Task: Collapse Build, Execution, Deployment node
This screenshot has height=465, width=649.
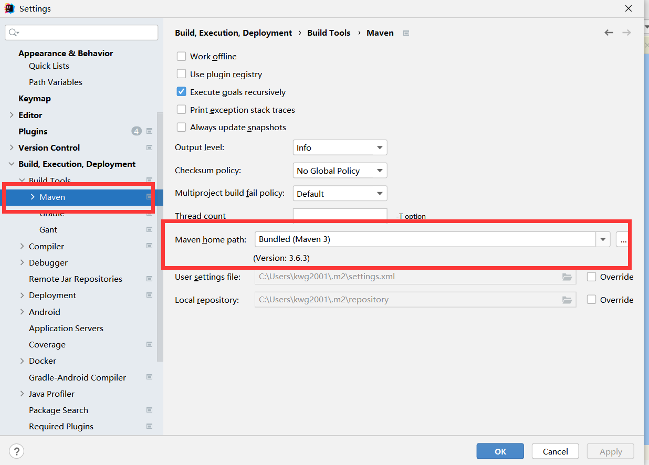Action: [x=12, y=164]
